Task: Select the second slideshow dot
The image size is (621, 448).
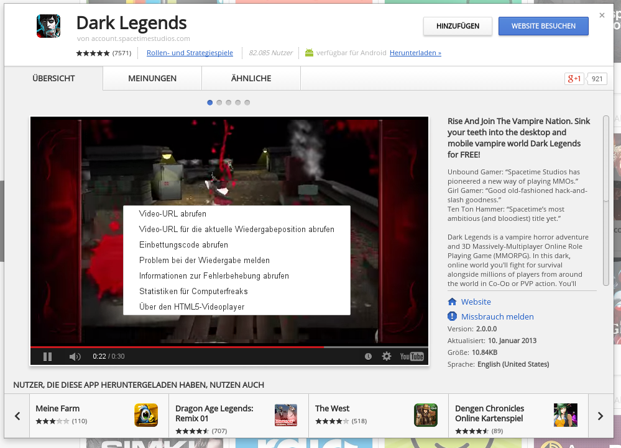Action: (x=219, y=103)
